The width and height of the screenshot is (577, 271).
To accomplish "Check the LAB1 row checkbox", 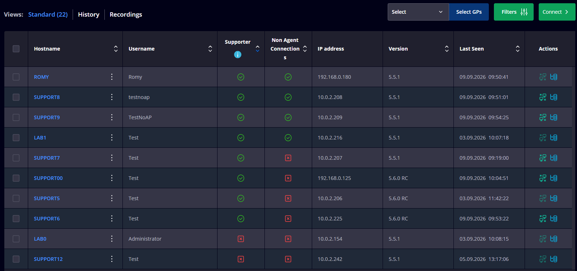I will tap(16, 138).
